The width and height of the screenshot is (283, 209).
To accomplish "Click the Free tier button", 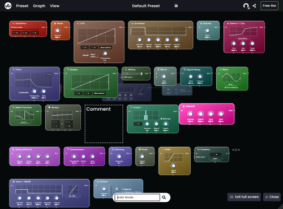I will 269,6.
